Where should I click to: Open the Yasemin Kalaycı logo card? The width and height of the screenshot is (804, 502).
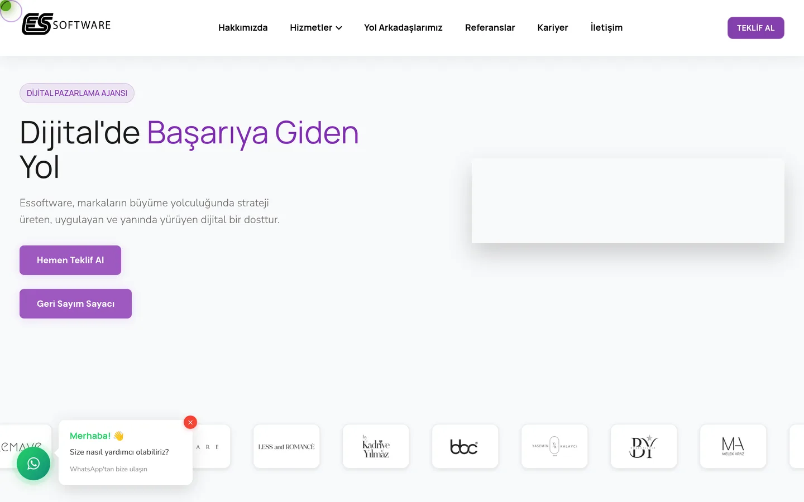[x=554, y=446]
